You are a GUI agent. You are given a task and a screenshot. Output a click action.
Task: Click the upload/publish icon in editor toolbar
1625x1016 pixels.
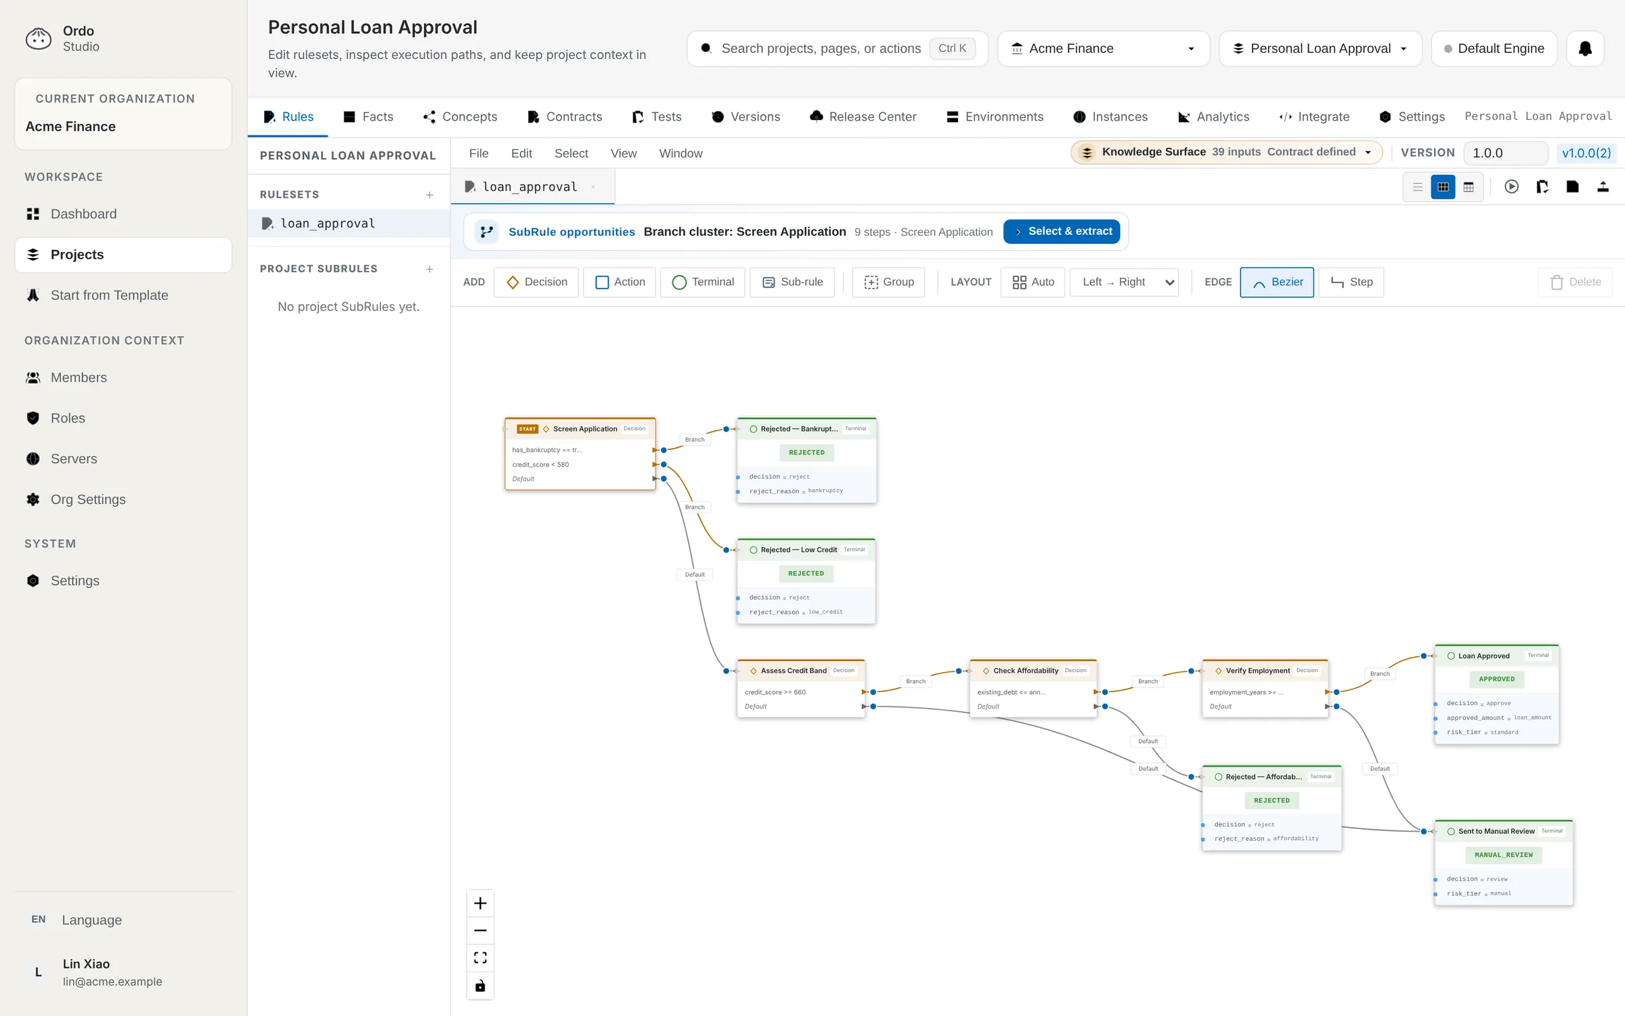(x=1603, y=187)
